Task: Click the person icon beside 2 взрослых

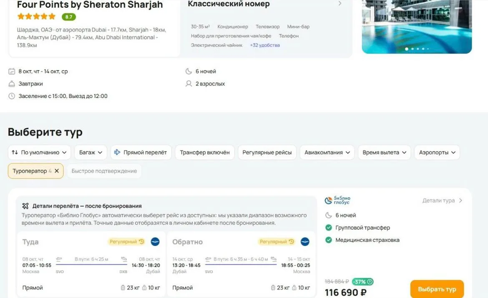Action: pos(189,84)
